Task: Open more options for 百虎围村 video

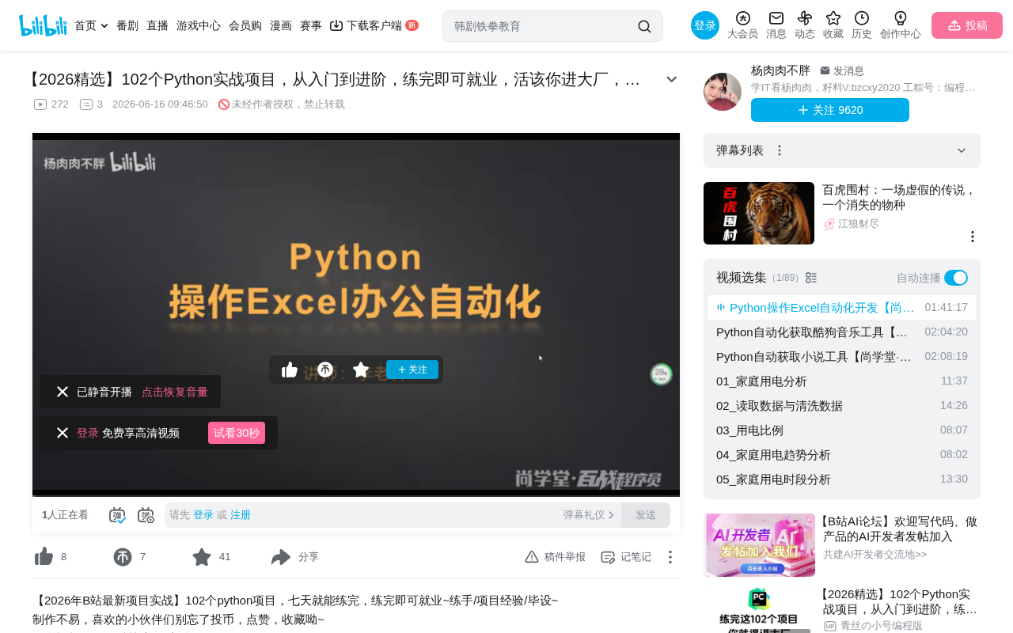Action: [x=973, y=237]
